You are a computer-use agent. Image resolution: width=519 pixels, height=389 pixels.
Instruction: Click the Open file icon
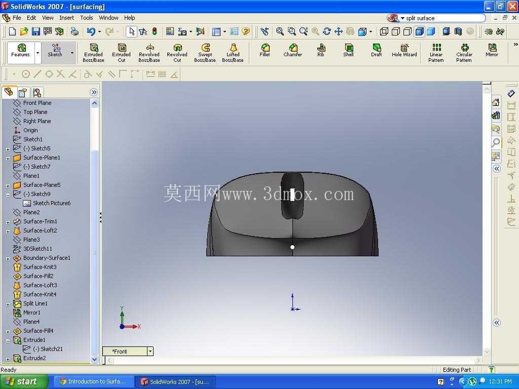pyautogui.click(x=24, y=31)
